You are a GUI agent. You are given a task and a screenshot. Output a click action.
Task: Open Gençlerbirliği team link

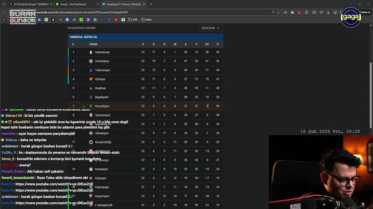point(103,142)
